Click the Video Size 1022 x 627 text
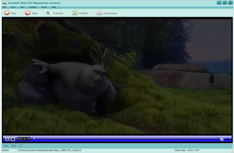Image resolution: width=234 pixels, height=153 pixels. (187, 150)
